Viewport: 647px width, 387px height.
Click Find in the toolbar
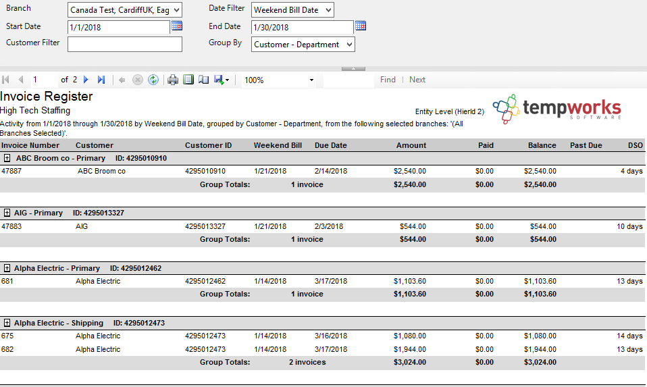tap(388, 80)
